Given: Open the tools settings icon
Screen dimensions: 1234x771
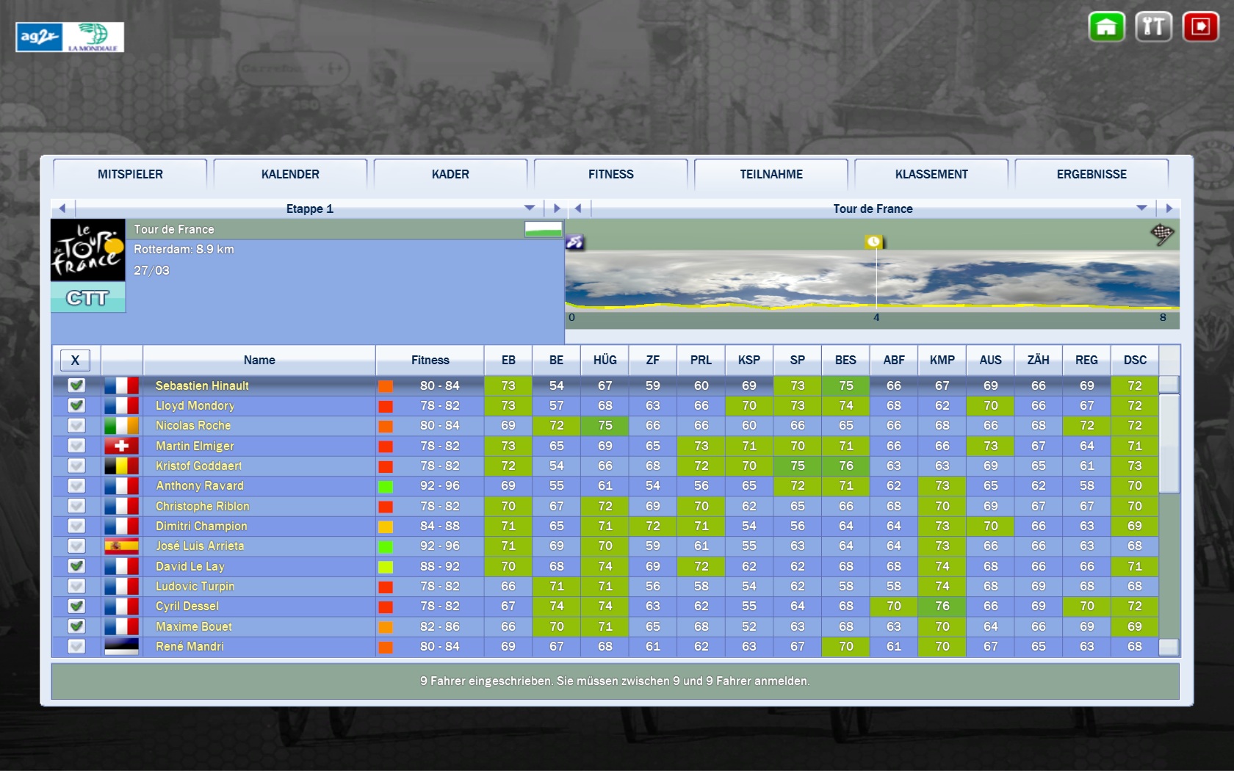Looking at the screenshot, I should (1153, 27).
